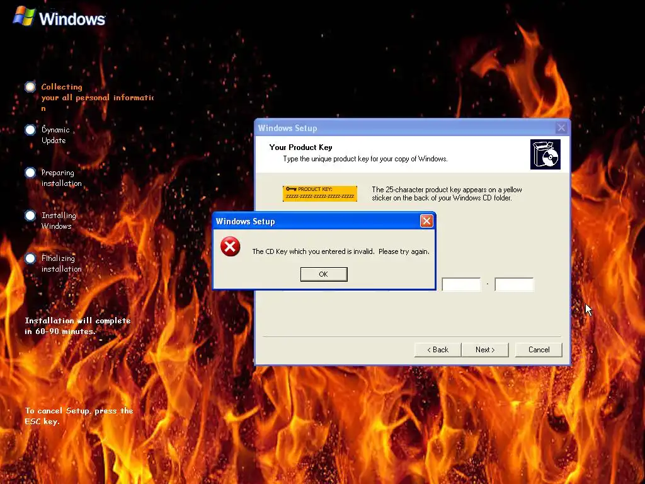Click the fourth product key input field
The width and height of the screenshot is (645, 484).
pyautogui.click(x=461, y=284)
